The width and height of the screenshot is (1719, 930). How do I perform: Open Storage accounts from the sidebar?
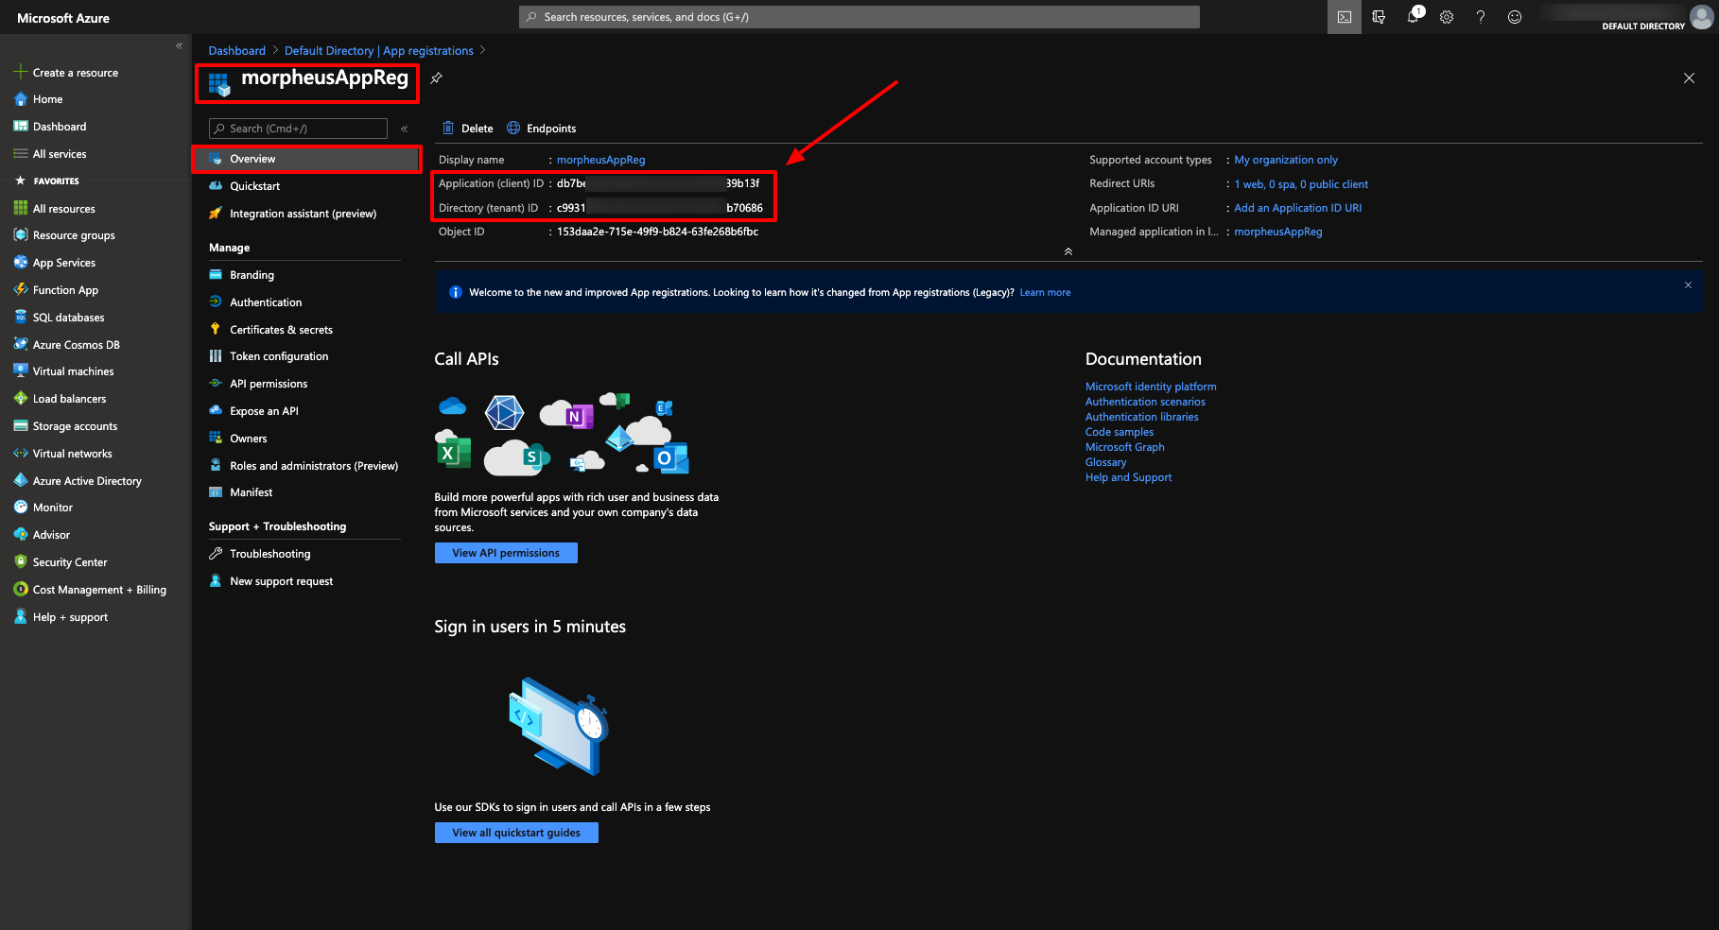[x=74, y=425]
